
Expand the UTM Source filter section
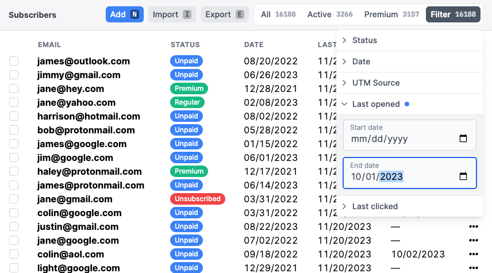(x=375, y=83)
